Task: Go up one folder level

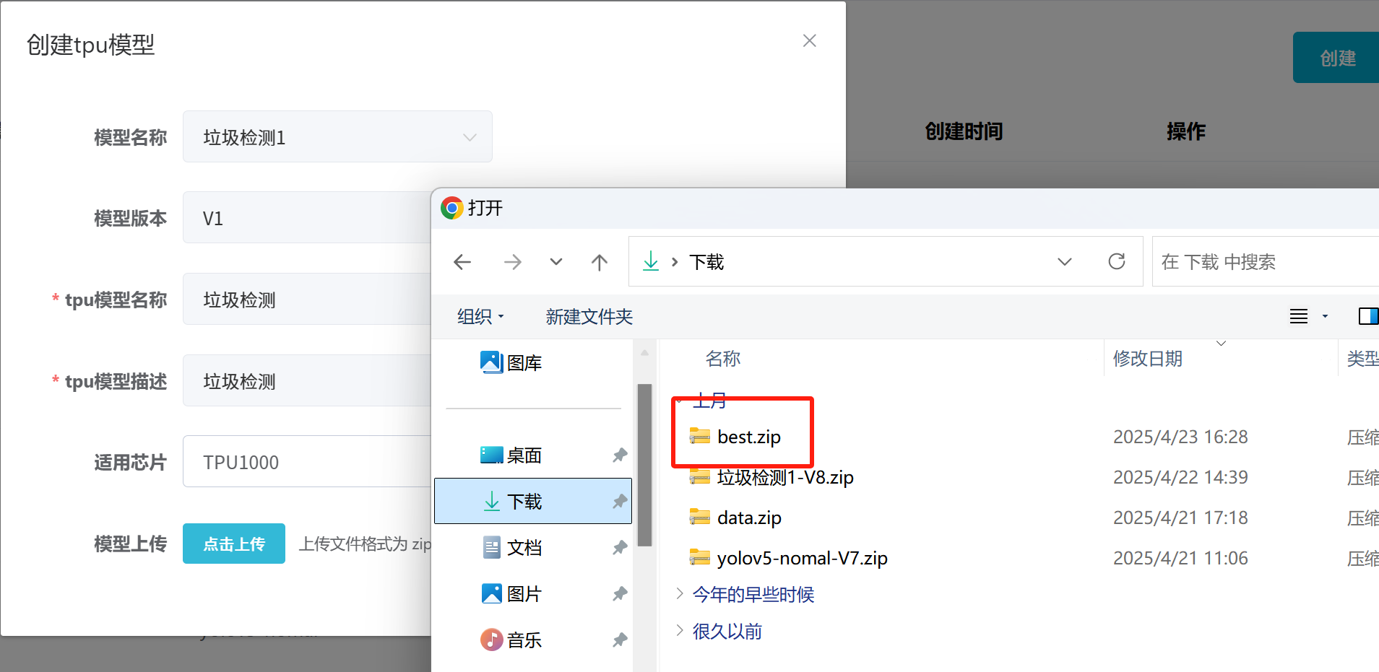Action: pyautogui.click(x=599, y=262)
